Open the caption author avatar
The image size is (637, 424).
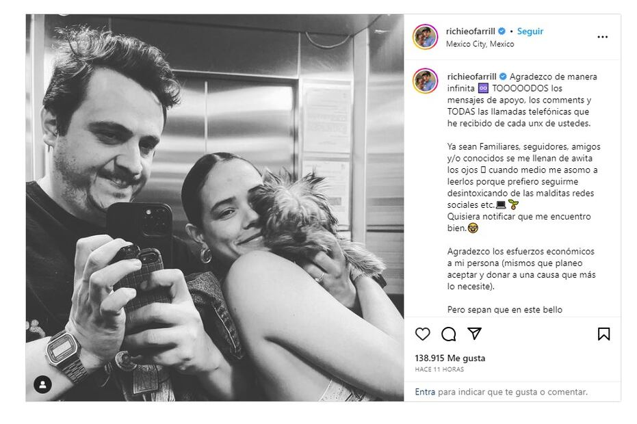425,81
